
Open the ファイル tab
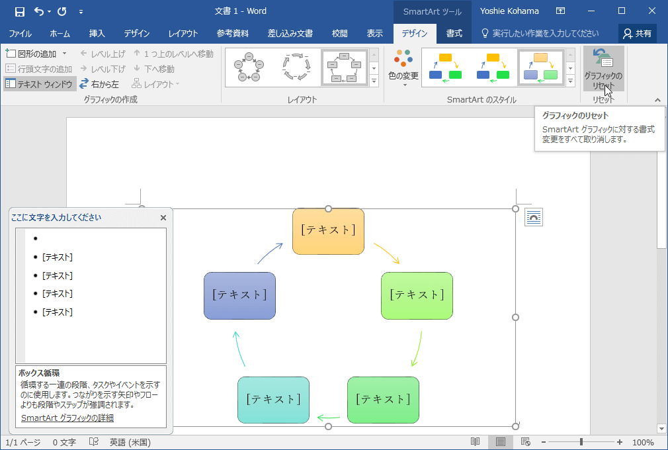[20, 33]
